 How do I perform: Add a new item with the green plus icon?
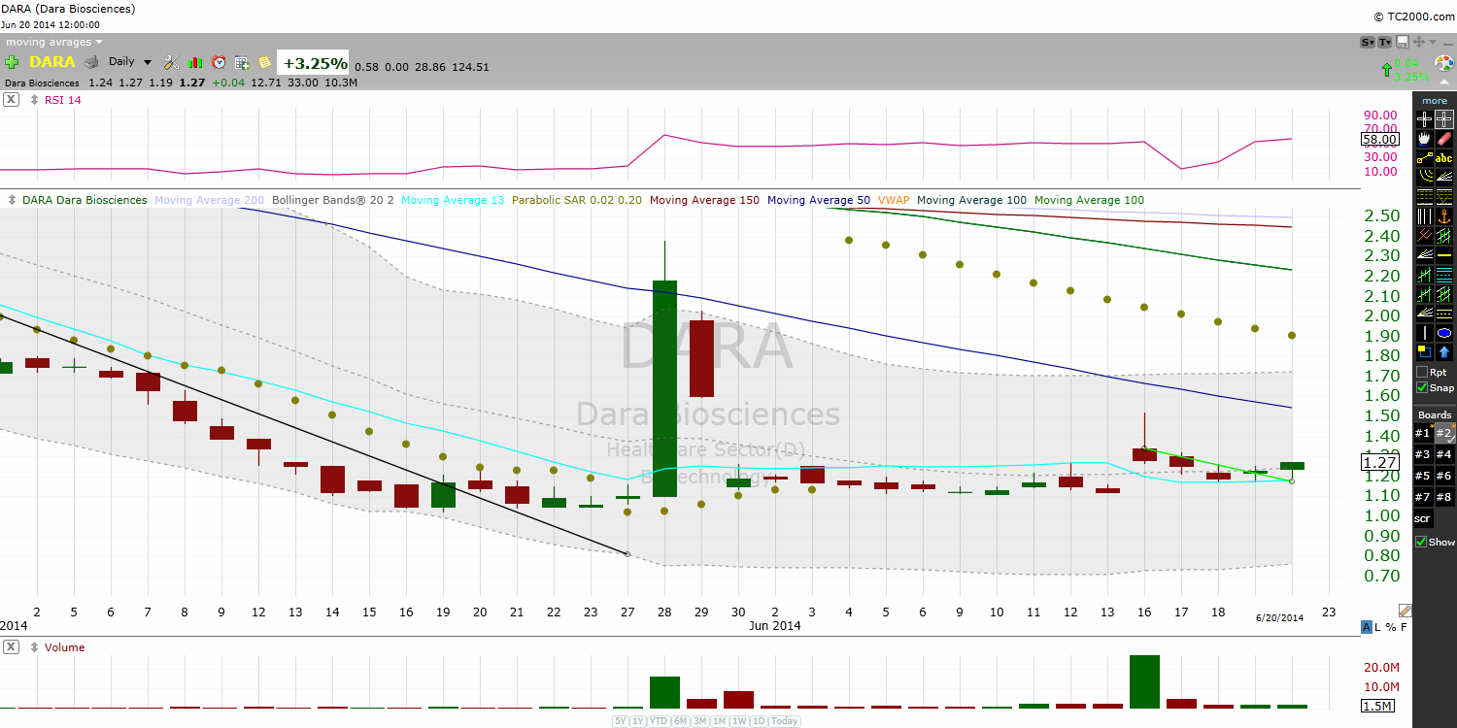click(12, 61)
